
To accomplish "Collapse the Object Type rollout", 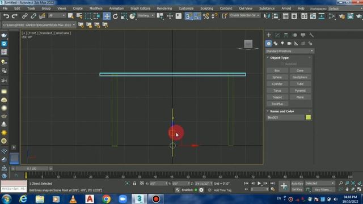I will pos(279,58).
